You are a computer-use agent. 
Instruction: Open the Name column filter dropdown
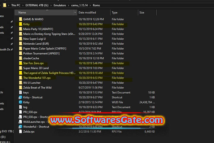click(75, 13)
